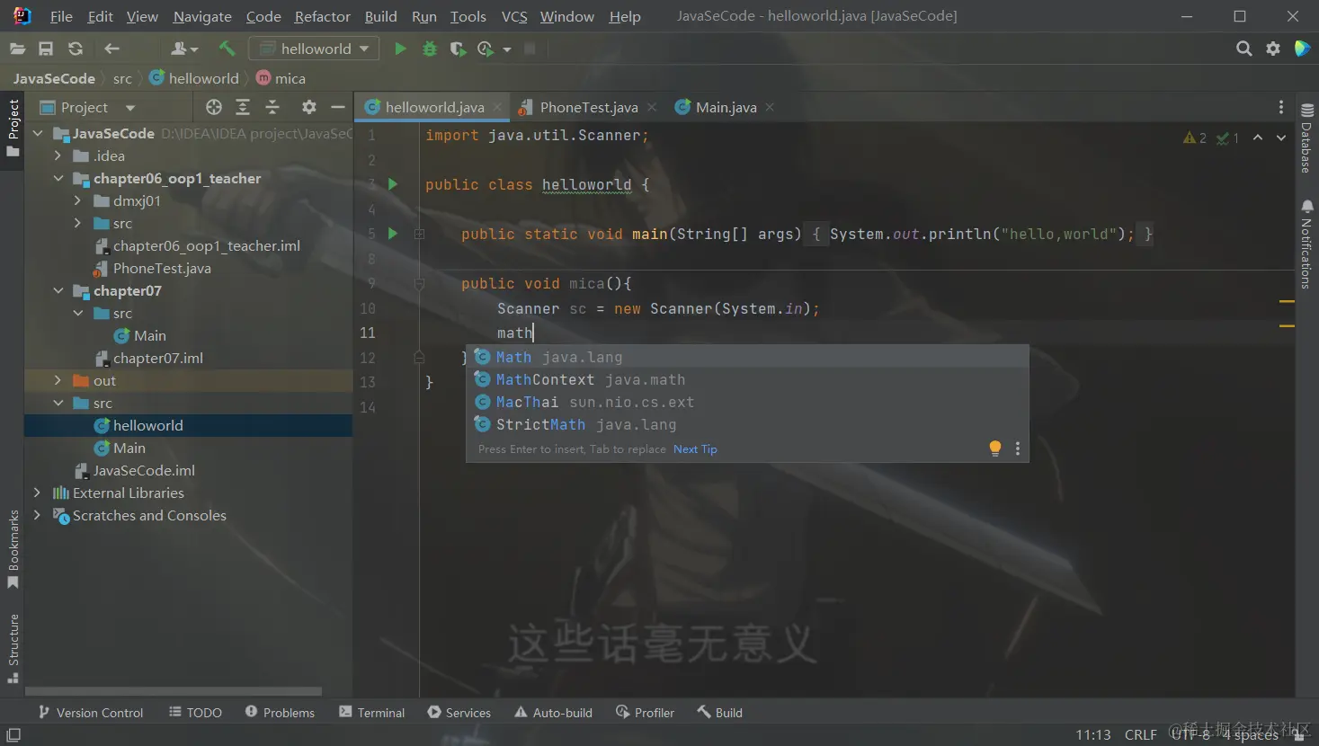Toggle the Bookmarks tool window
The width and height of the screenshot is (1319, 746).
pos(13,549)
